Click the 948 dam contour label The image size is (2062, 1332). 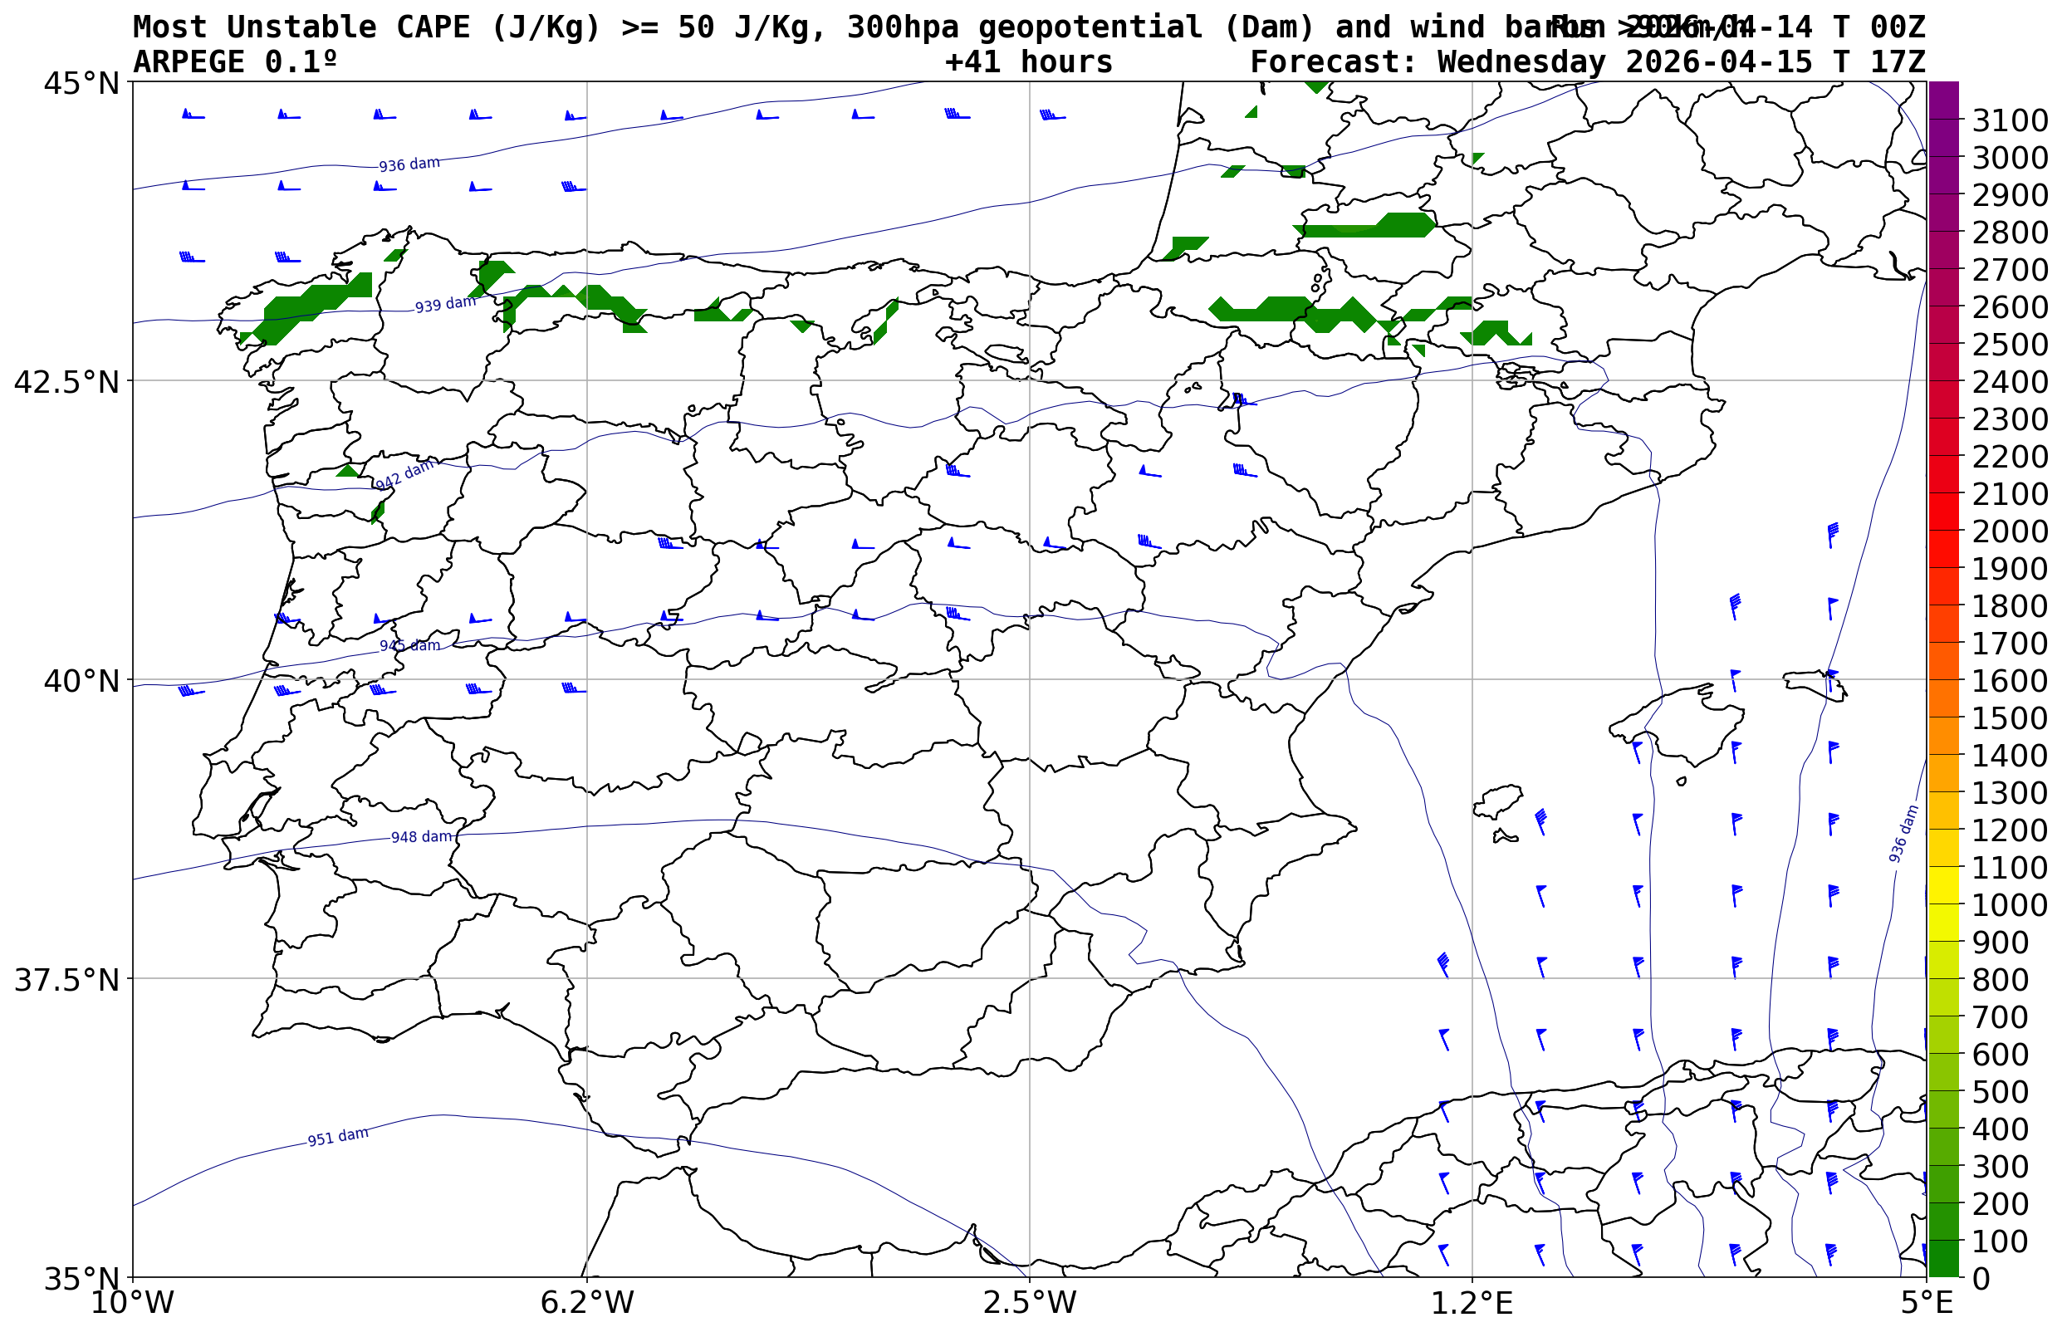tap(421, 837)
